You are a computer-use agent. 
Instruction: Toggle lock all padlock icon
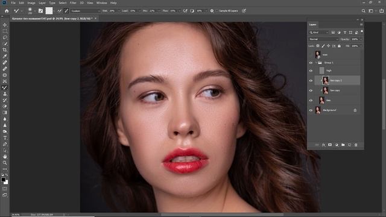coord(339,46)
